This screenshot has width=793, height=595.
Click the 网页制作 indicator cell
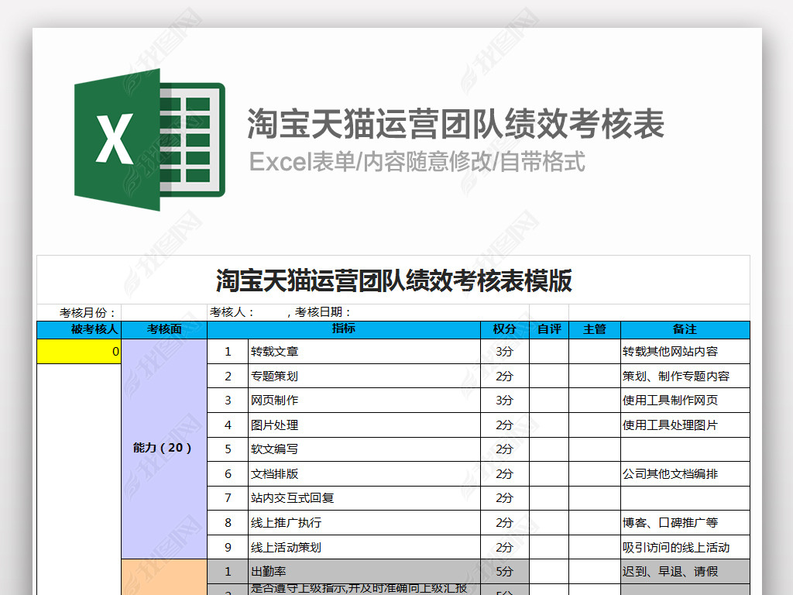pyautogui.click(x=364, y=401)
